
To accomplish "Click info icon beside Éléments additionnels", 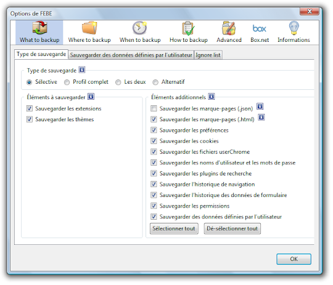I will coord(212,97).
